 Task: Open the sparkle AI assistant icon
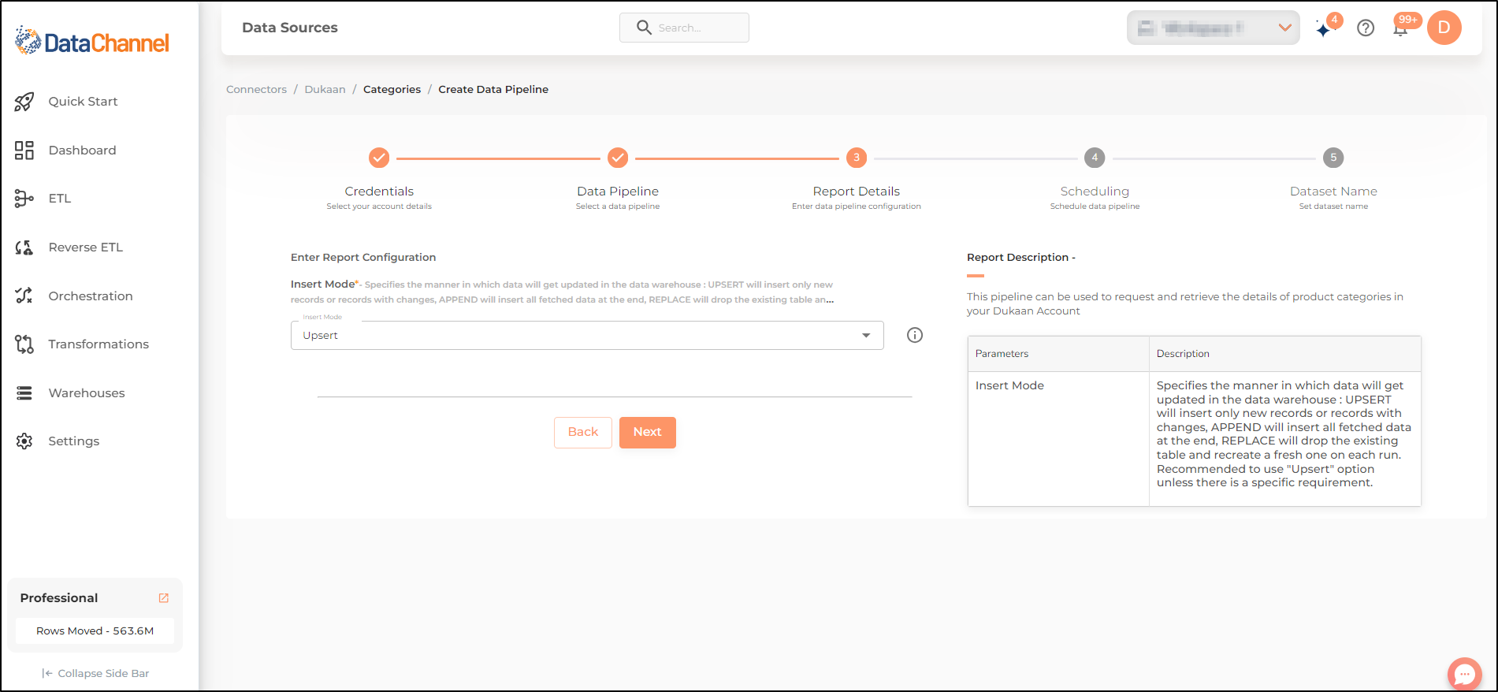(x=1324, y=28)
